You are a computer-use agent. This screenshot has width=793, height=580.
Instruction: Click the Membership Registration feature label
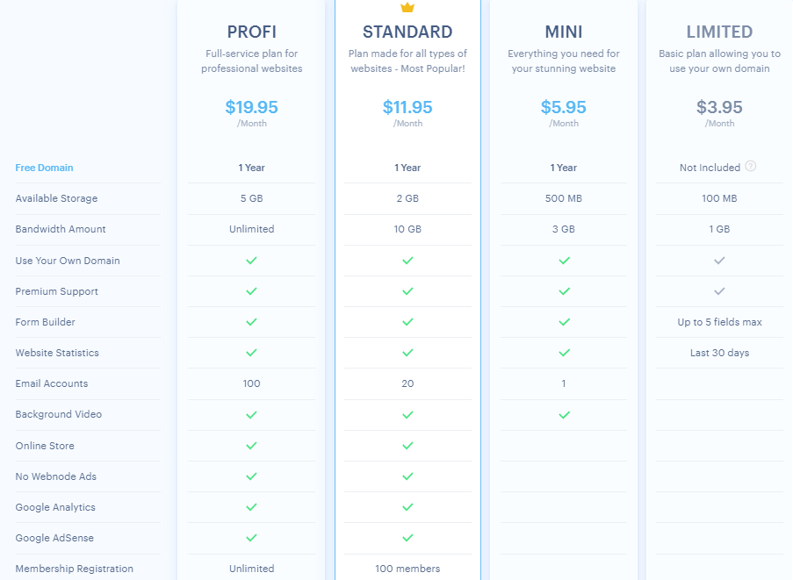pyautogui.click(x=75, y=569)
